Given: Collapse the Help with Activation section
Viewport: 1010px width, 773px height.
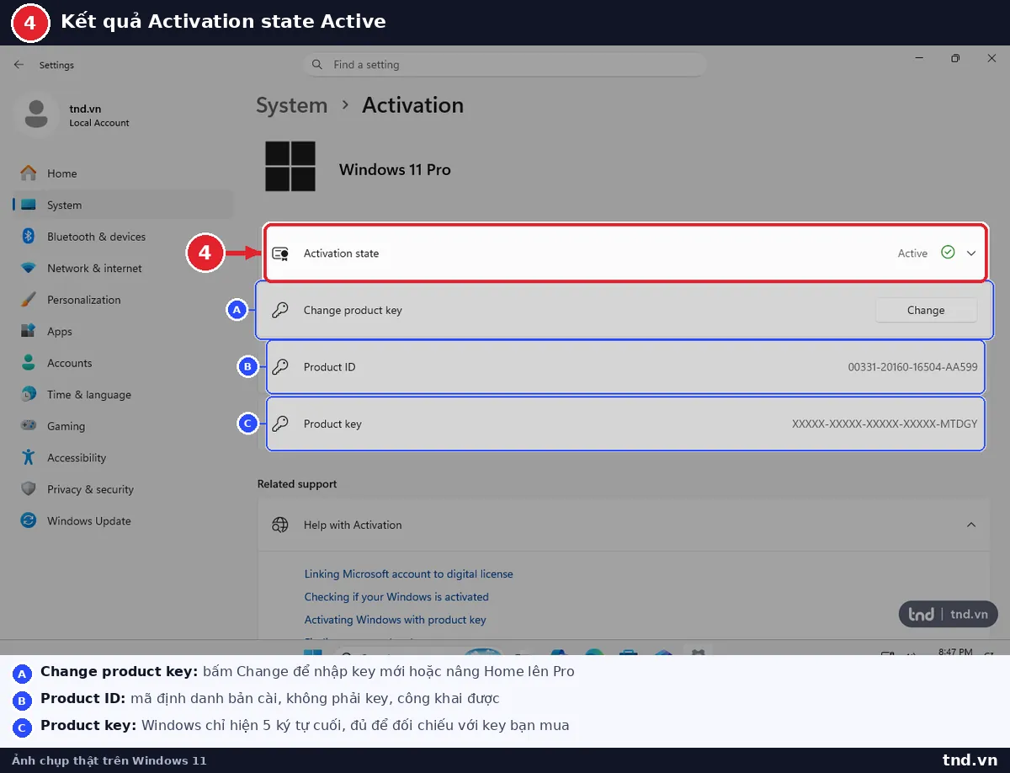Looking at the screenshot, I should [971, 525].
